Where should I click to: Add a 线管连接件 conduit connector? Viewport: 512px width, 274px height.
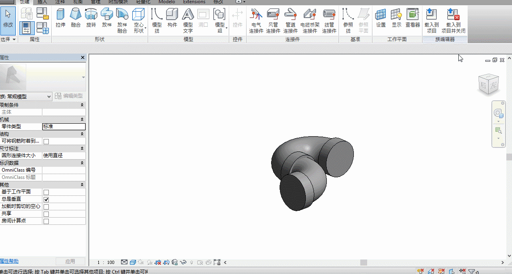[x=329, y=21]
